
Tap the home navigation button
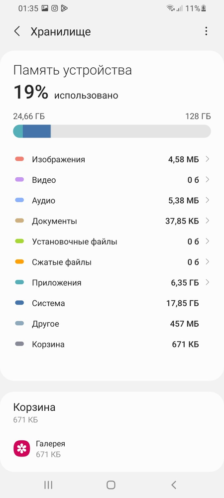[x=111, y=485]
